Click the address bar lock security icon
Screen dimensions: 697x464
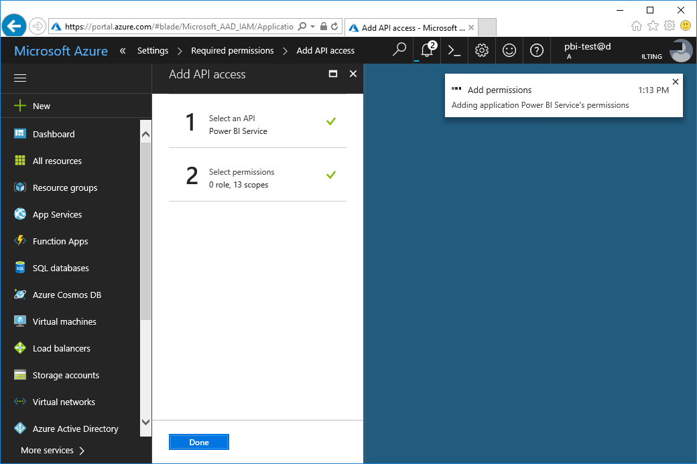324,27
